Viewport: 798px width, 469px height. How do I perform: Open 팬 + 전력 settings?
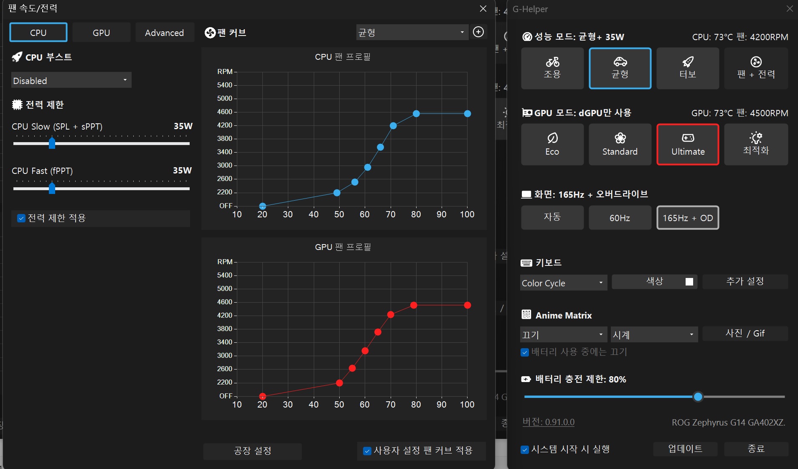pyautogui.click(x=755, y=68)
